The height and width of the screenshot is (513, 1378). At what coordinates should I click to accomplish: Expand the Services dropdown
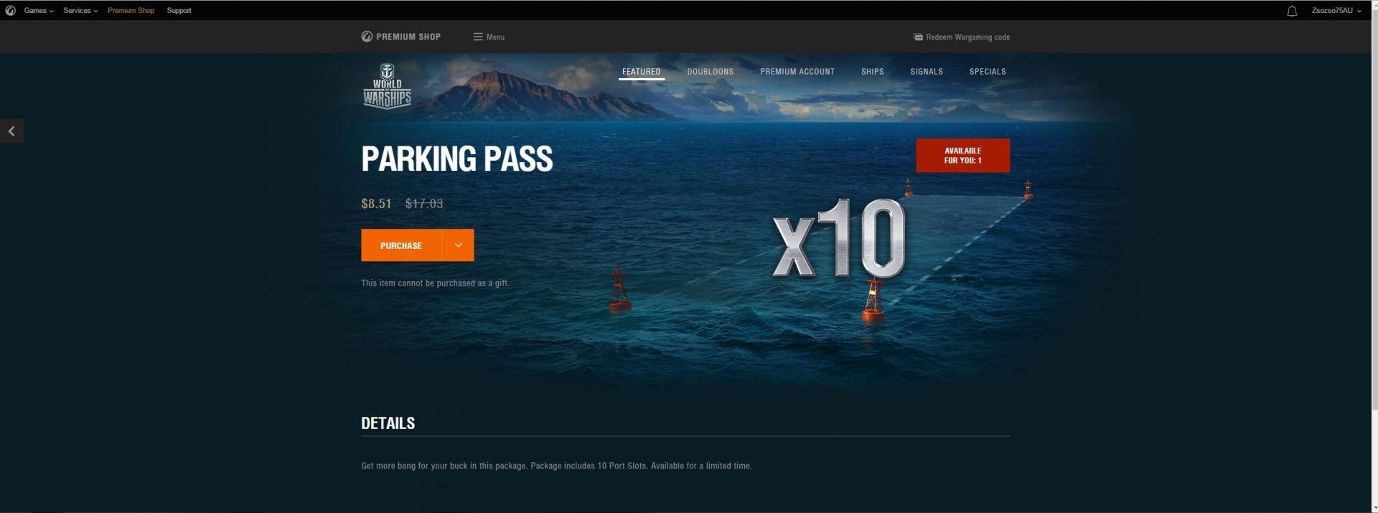click(80, 11)
